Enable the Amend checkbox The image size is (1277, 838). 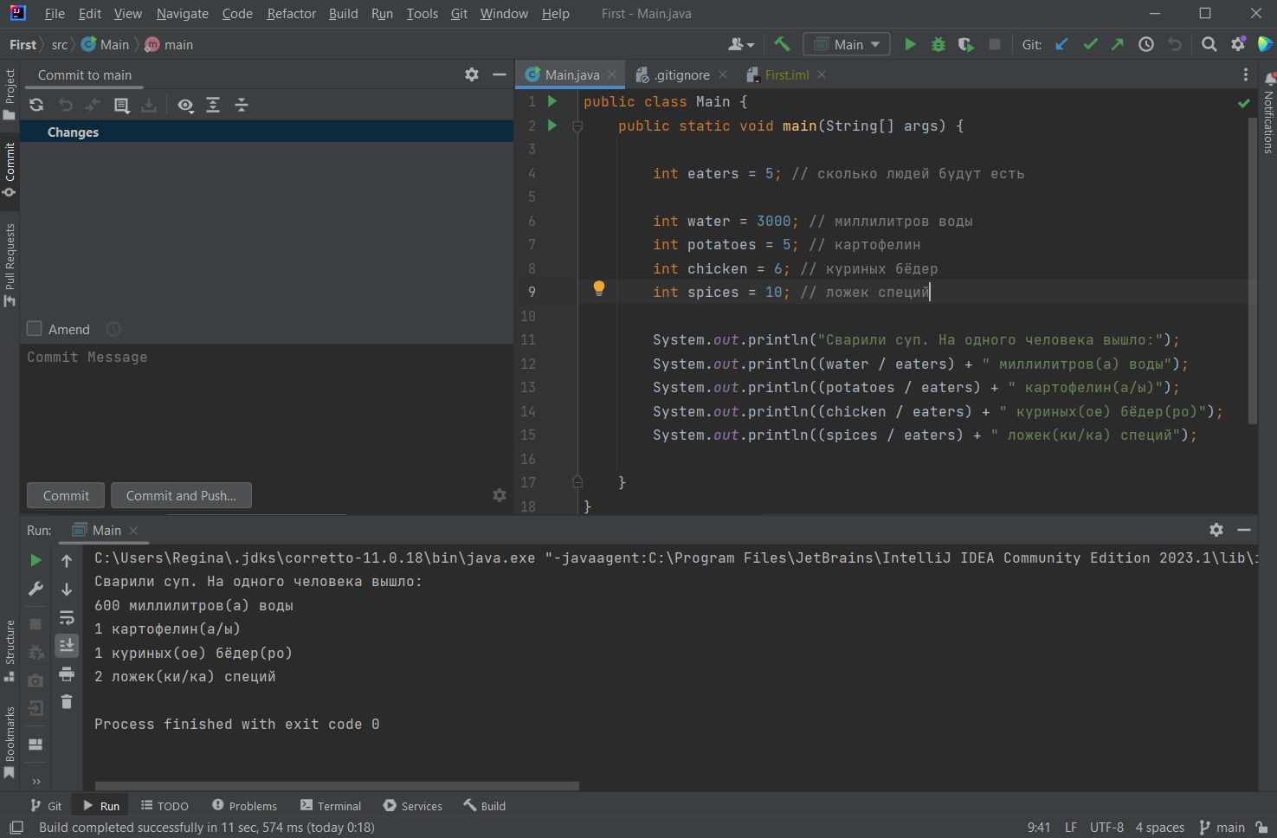point(34,328)
